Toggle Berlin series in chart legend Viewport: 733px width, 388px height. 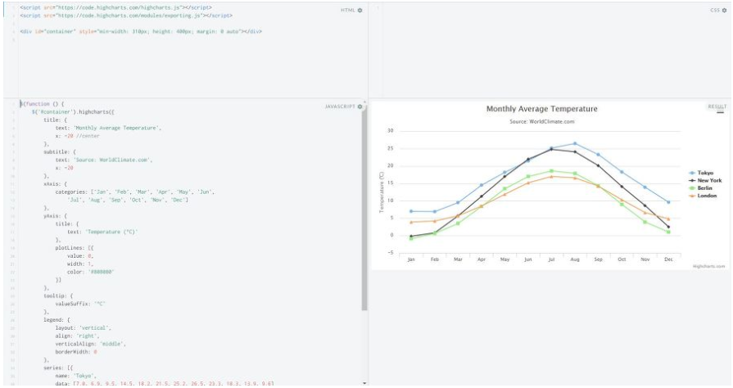(x=701, y=188)
